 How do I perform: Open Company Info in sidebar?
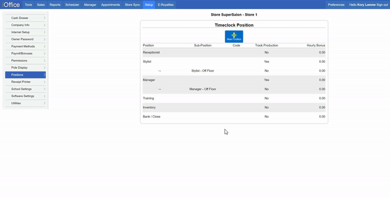tap(25, 25)
